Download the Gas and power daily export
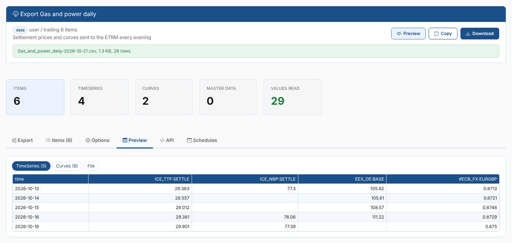Screen dimensions: 512x243 click(x=480, y=34)
